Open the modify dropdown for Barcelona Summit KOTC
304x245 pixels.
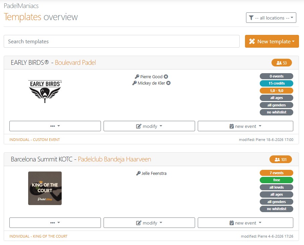pos(149,223)
